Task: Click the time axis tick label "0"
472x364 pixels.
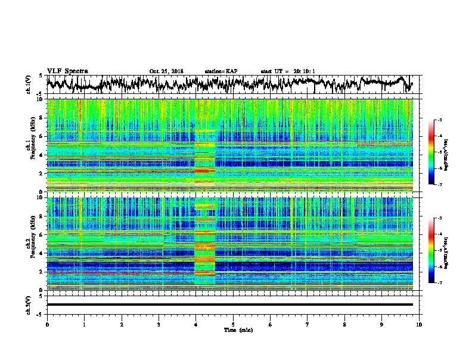Action: tap(47, 325)
